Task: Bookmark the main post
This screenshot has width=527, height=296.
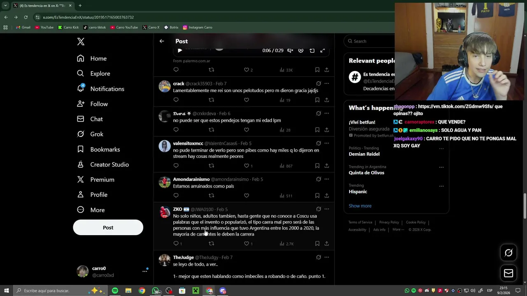Action: click(x=317, y=70)
